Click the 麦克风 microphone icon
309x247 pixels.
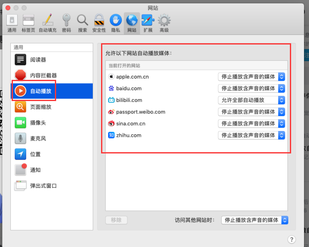click(x=20, y=138)
